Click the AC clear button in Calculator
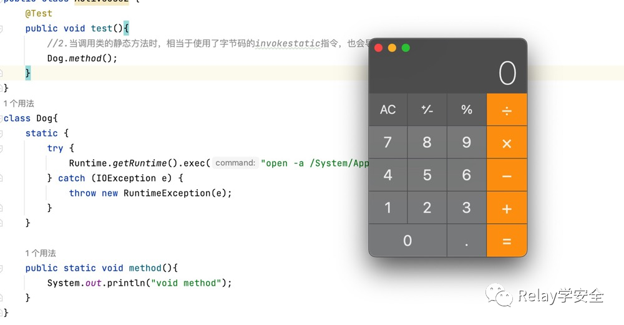 click(x=388, y=110)
